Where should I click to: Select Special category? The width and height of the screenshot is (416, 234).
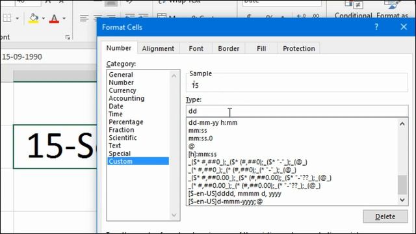click(138, 153)
